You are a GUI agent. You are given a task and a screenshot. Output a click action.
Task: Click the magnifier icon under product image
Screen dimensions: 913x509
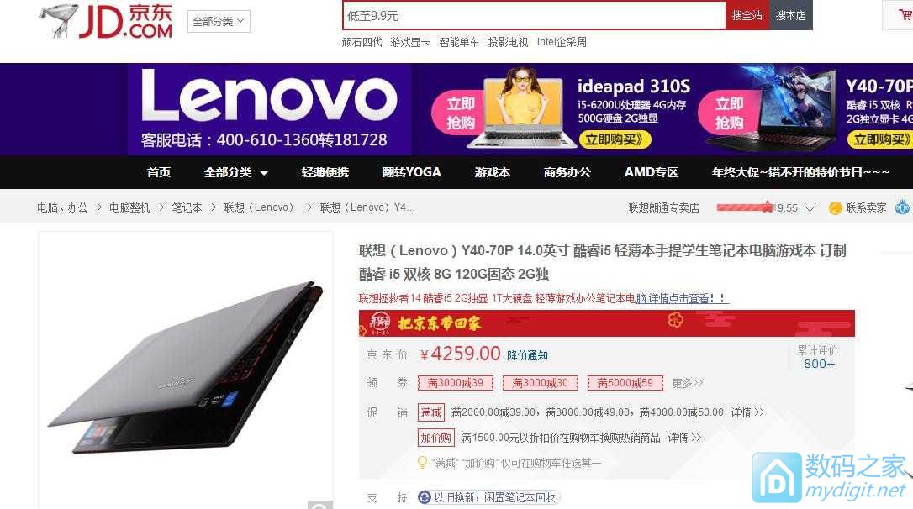(320, 505)
